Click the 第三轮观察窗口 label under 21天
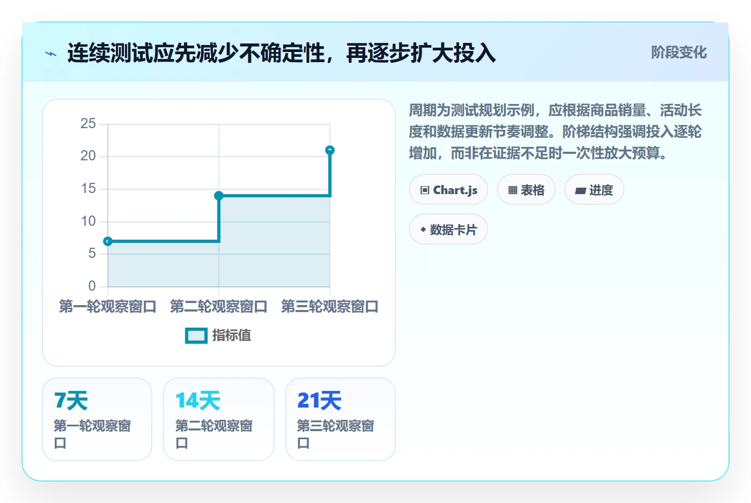751x503 pixels. [x=336, y=434]
